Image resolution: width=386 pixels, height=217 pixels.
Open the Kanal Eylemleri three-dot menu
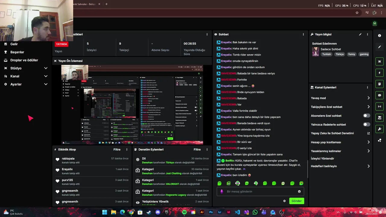click(367, 87)
